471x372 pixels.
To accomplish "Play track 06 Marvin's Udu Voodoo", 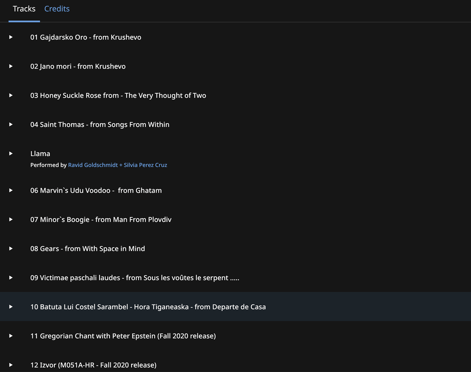I will pos(11,190).
